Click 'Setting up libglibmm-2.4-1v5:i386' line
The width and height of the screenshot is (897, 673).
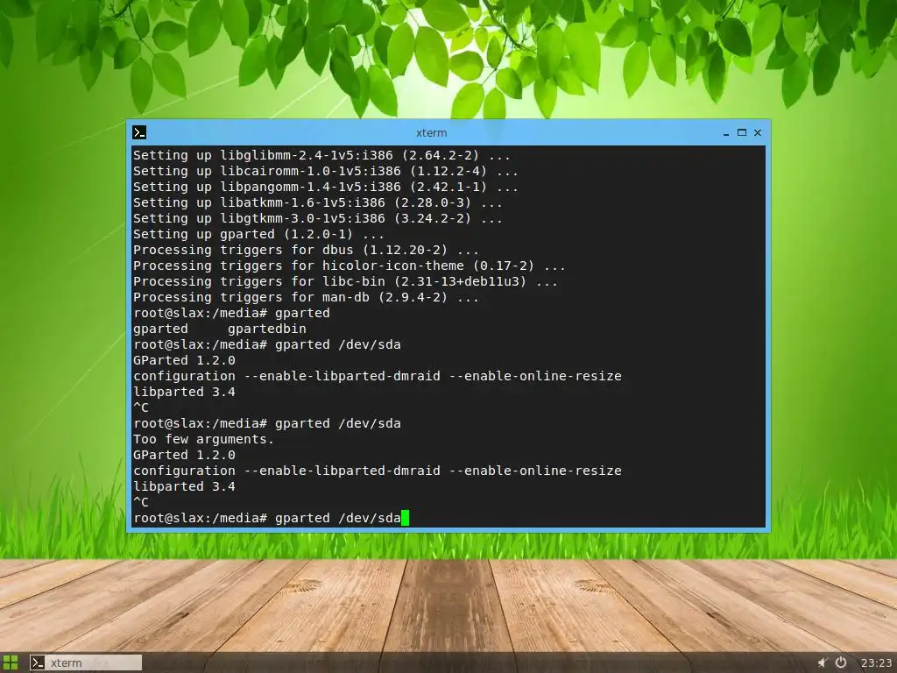pos(321,155)
